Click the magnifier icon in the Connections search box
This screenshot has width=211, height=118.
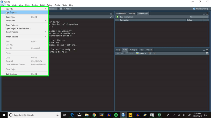(191, 17)
